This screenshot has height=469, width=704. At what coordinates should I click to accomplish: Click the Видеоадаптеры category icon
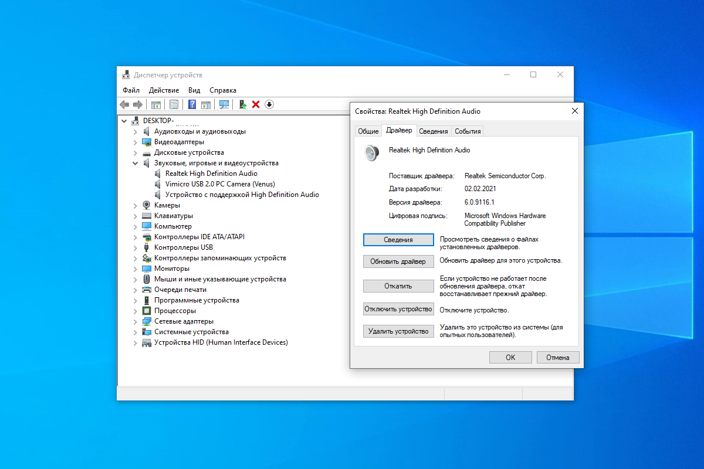147,142
